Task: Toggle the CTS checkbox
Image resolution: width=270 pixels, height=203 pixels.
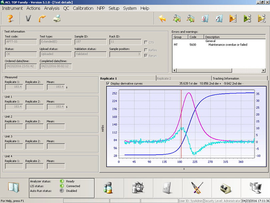Action: [146, 42]
